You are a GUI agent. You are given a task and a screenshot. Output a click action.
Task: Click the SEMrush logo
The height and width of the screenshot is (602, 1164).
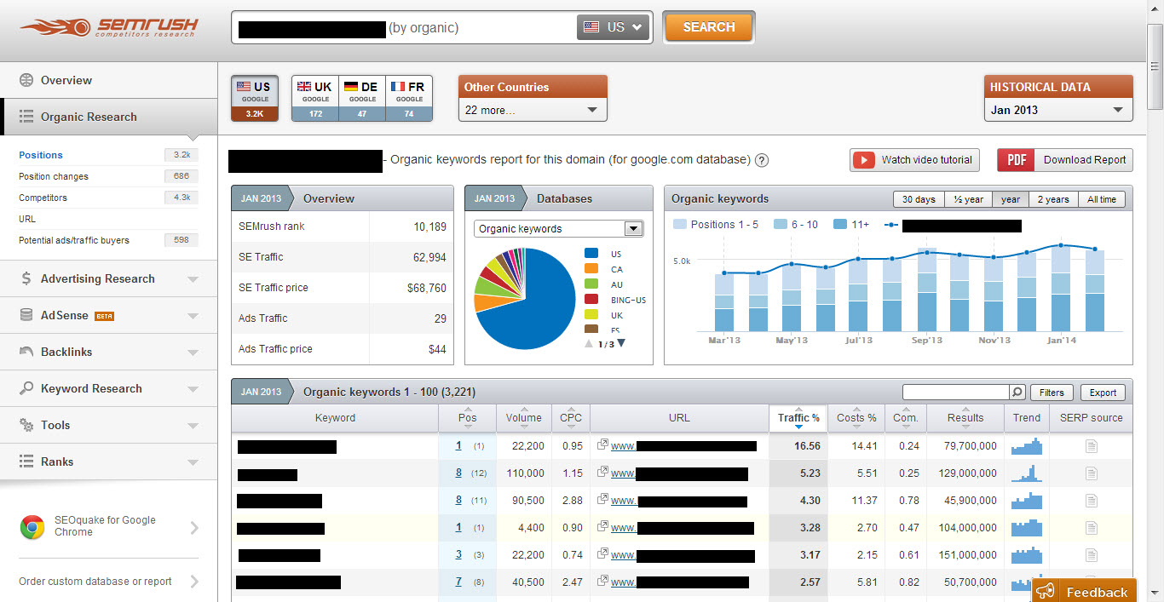pos(109,27)
